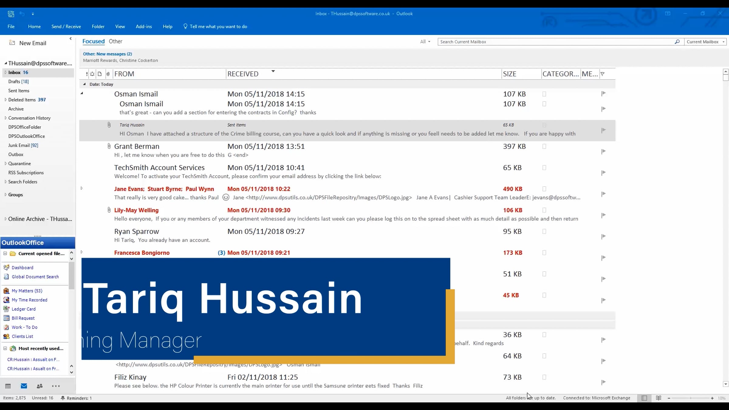Viewport: 729px width, 410px height.
Task: Collapse the folder pane arrow
Action: [x=70, y=39]
